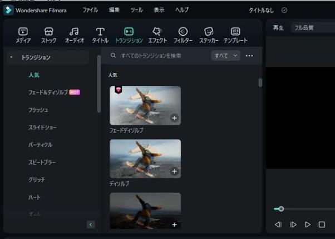Open the ヘルプ menu

[x=182, y=10]
